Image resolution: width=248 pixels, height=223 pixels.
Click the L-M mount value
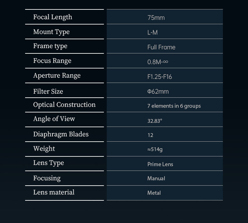pos(153,32)
